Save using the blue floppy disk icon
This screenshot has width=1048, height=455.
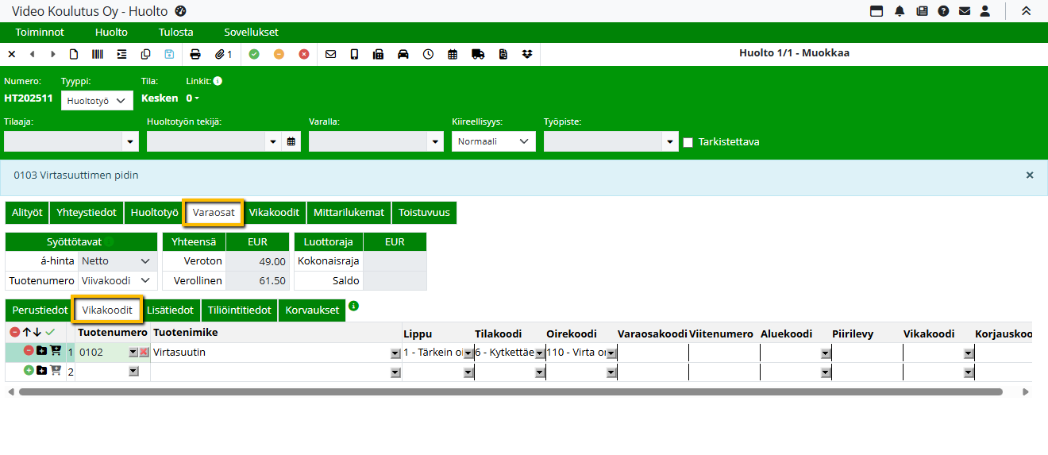(169, 55)
